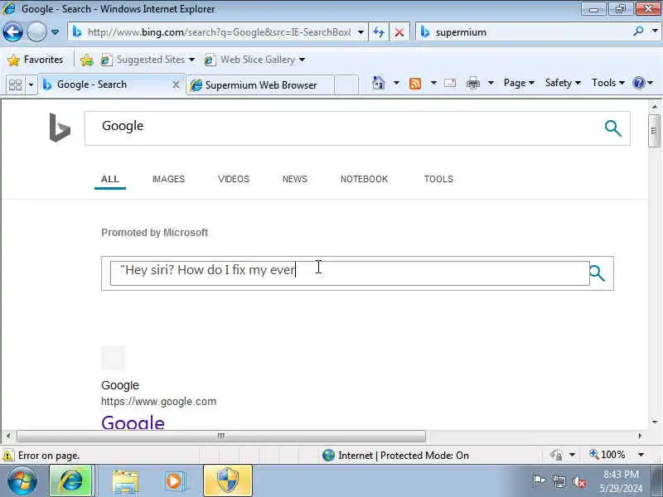663x497 pixels.
Task: Click the User Account Control shield taskbar icon
Action: 228,480
